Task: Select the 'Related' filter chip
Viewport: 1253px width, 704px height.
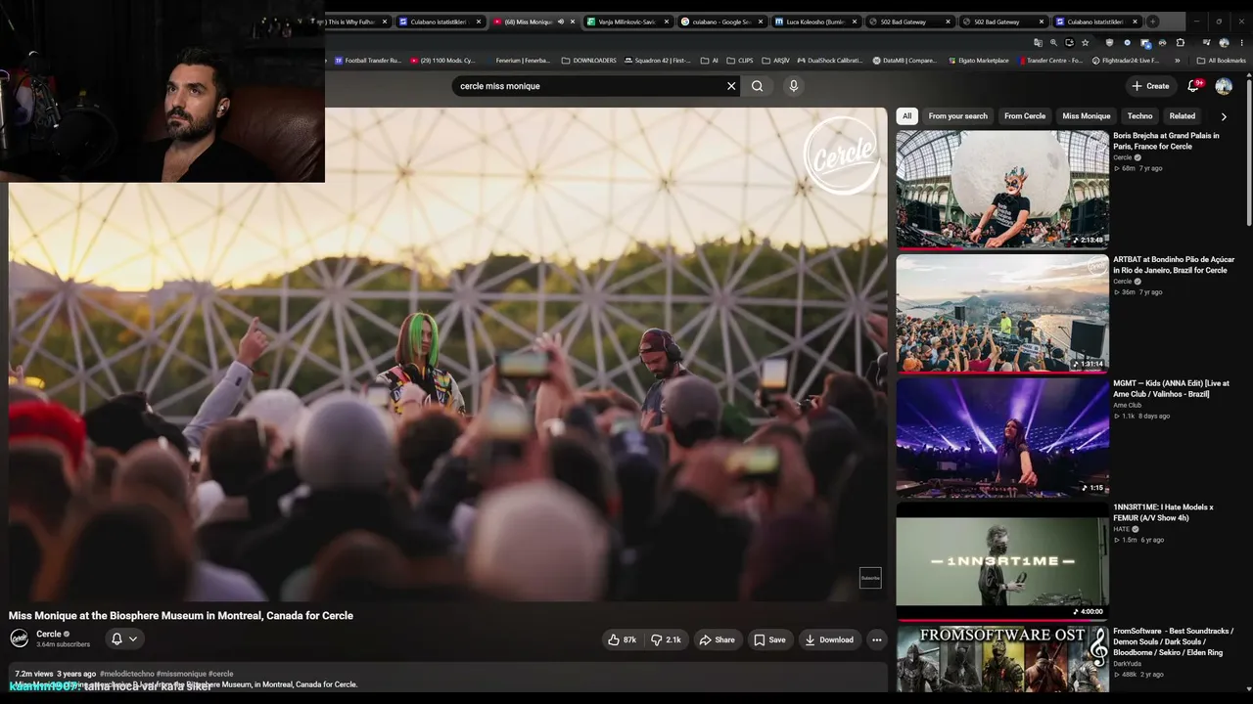Action: (1182, 116)
